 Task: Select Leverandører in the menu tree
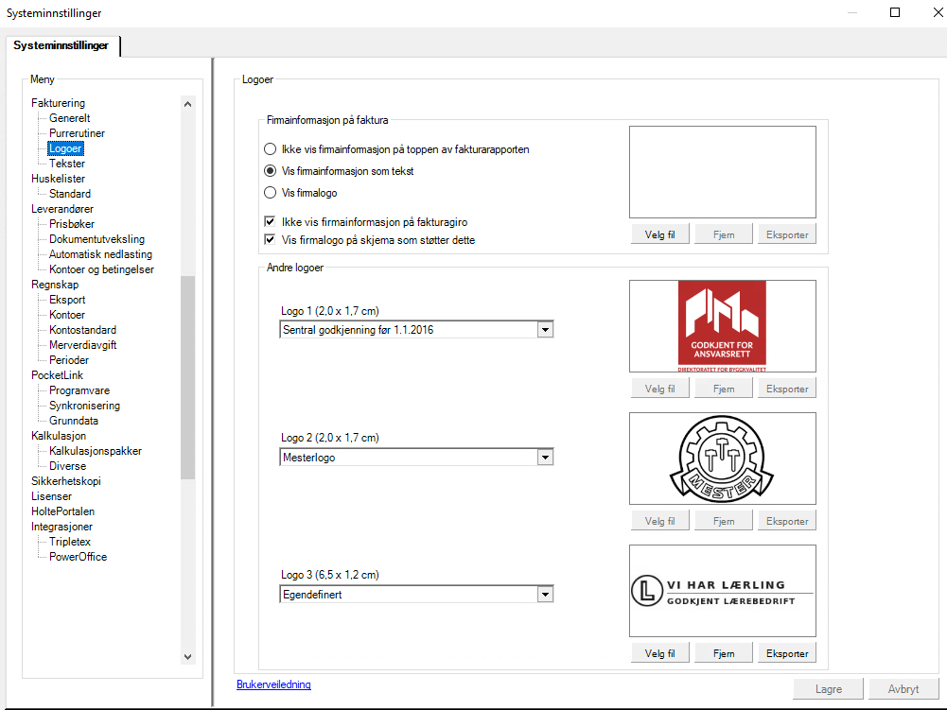point(62,208)
